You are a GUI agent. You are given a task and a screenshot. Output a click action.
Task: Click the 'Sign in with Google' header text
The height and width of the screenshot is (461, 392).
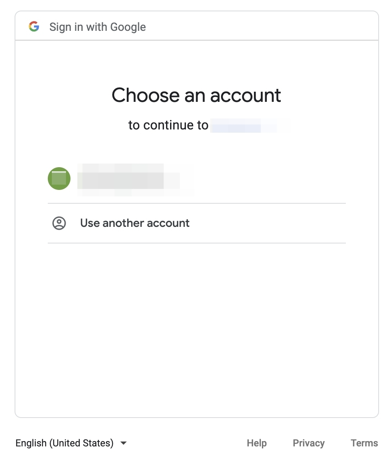pyautogui.click(x=98, y=27)
